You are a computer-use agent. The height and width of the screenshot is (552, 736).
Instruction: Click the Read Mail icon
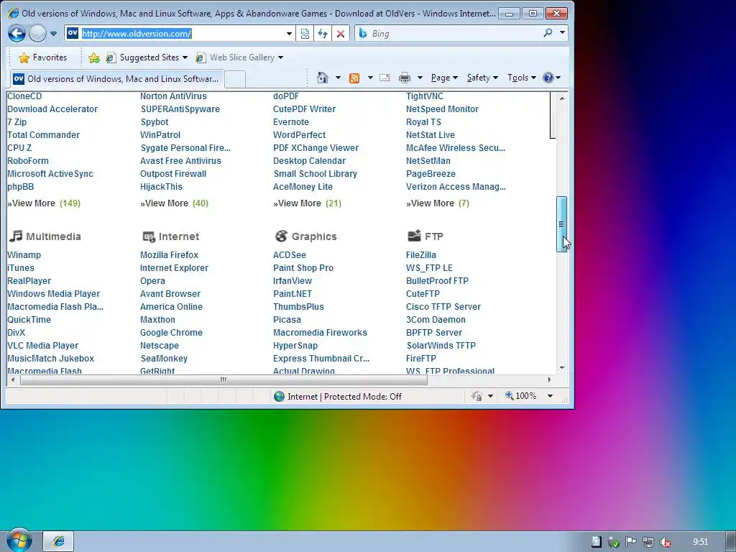pos(385,78)
